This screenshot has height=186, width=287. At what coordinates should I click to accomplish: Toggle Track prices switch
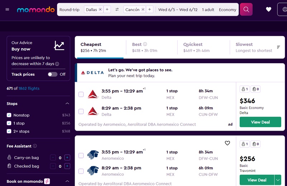[53, 74]
